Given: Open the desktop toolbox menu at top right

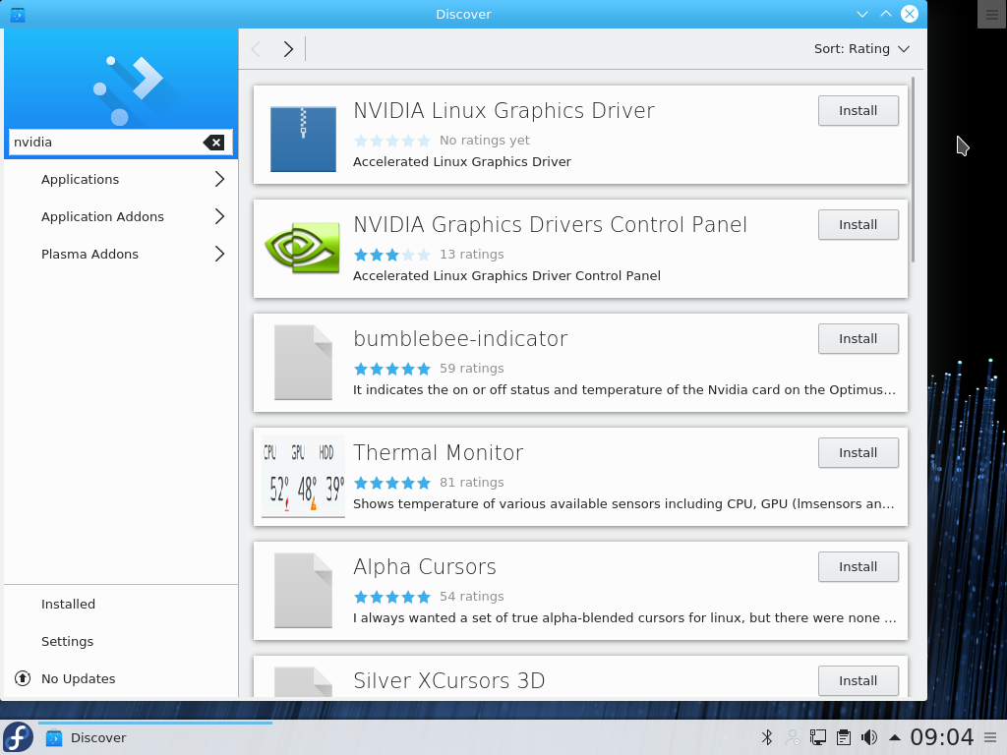Looking at the screenshot, I should pos(991,14).
